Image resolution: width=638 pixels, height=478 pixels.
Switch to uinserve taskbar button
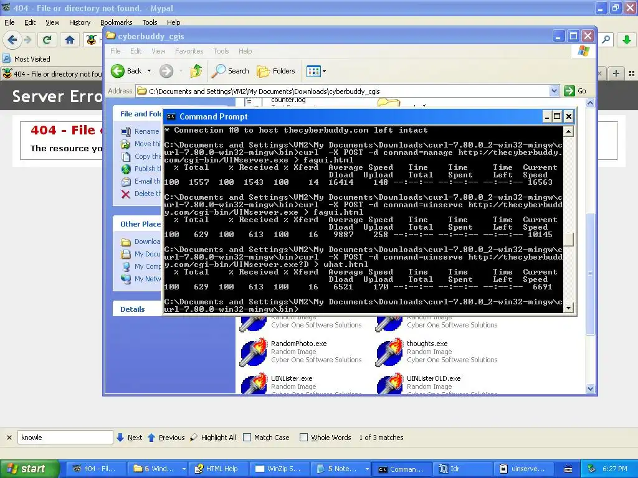point(523,469)
